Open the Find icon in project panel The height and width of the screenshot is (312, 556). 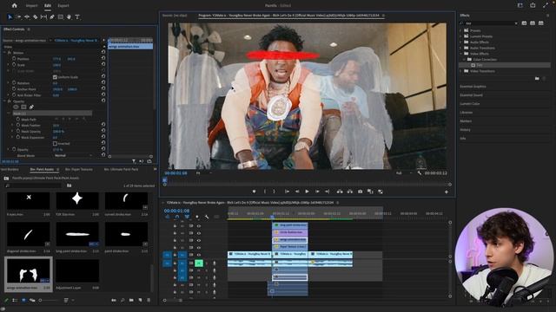tap(122, 300)
